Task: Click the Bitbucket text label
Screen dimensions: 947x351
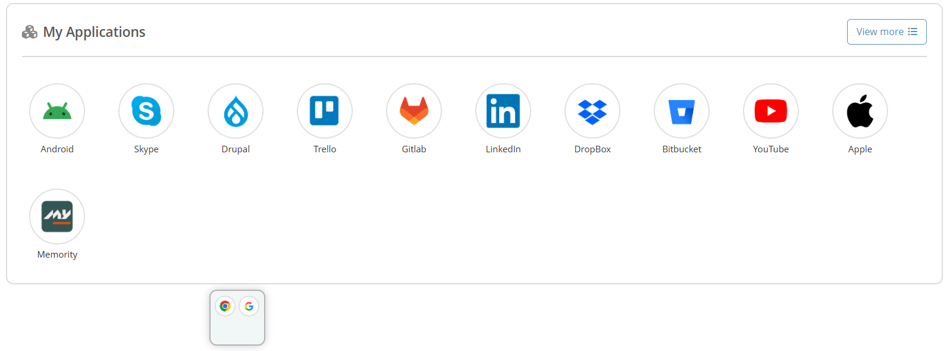Action: point(682,149)
